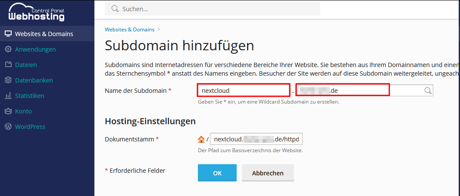
Task: Click the monitor icon for Websites & Domains
Action: (x=8, y=34)
